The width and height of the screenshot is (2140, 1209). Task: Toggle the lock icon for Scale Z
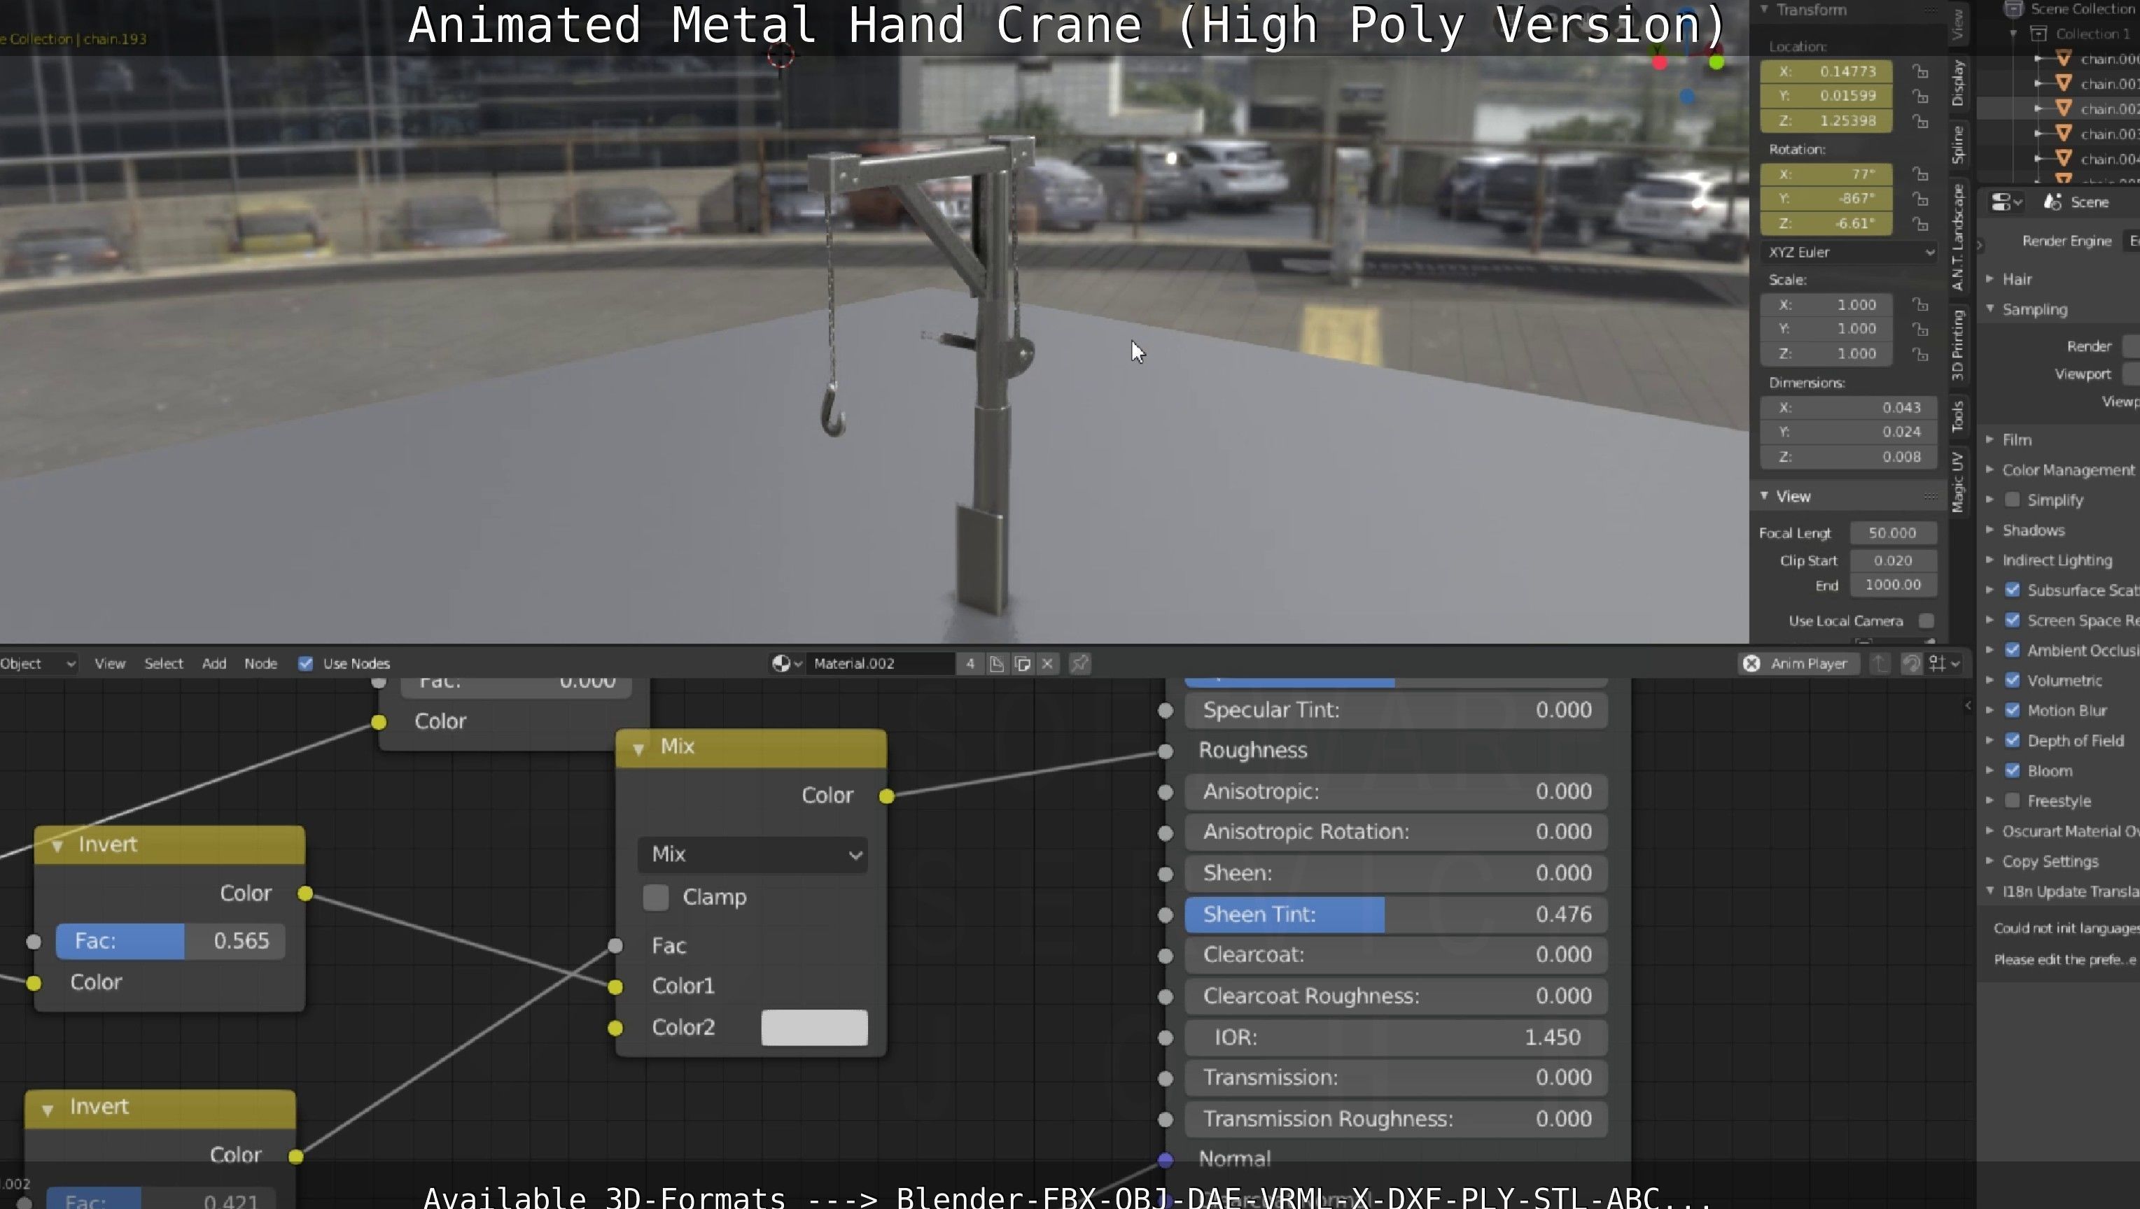click(x=1920, y=354)
